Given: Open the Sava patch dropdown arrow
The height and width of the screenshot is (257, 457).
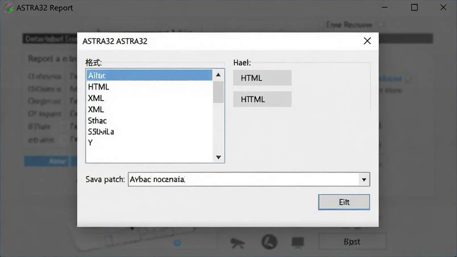Looking at the screenshot, I should click(x=364, y=179).
